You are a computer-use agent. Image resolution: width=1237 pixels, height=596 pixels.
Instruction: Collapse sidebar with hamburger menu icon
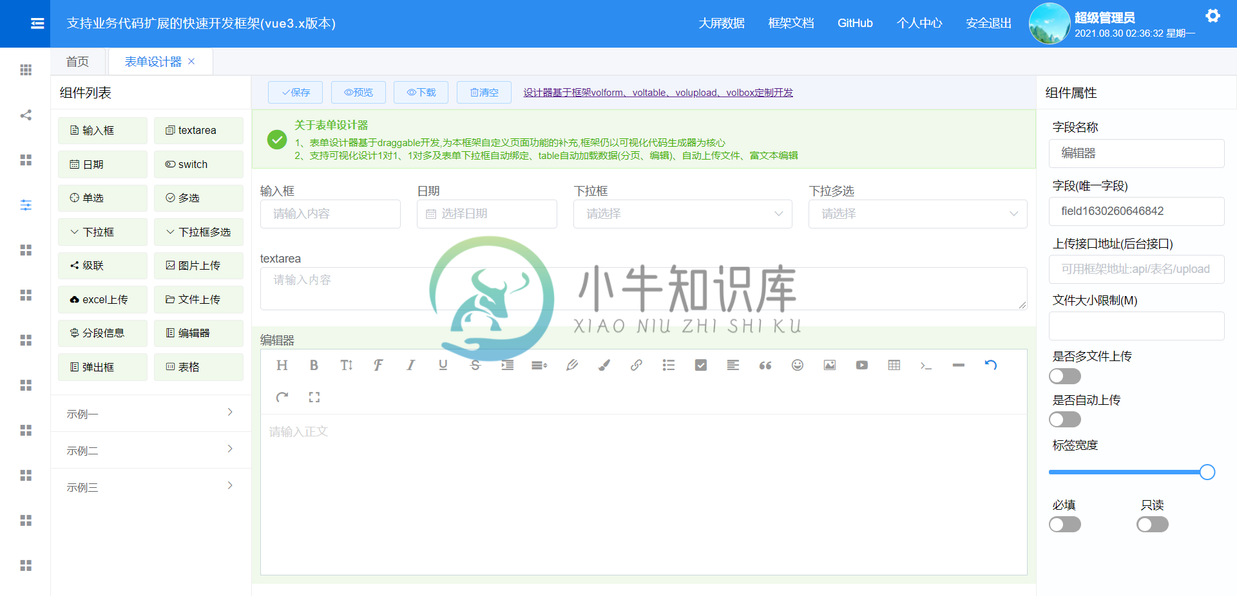pyautogui.click(x=37, y=23)
